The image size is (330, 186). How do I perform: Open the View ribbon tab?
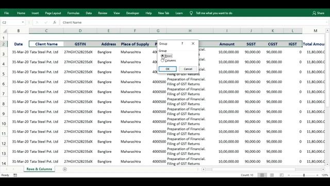[117, 13]
